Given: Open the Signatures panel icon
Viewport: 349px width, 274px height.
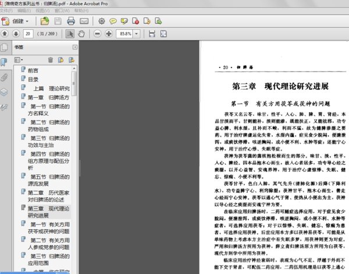Looking at the screenshot, I should (4, 107).
